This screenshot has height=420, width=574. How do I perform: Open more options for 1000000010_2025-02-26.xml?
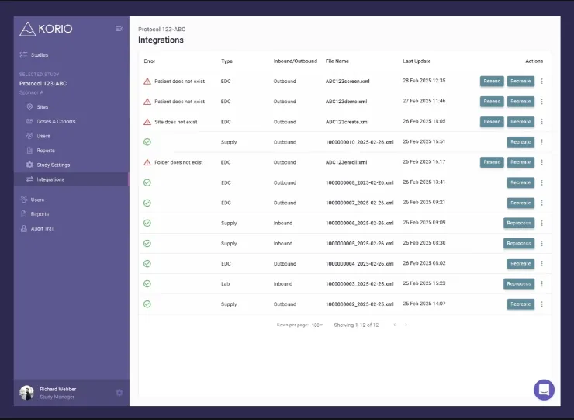click(541, 142)
